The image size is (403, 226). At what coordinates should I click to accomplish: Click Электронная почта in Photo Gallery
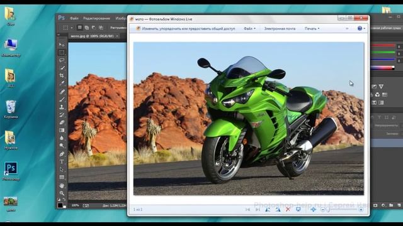pos(280,28)
